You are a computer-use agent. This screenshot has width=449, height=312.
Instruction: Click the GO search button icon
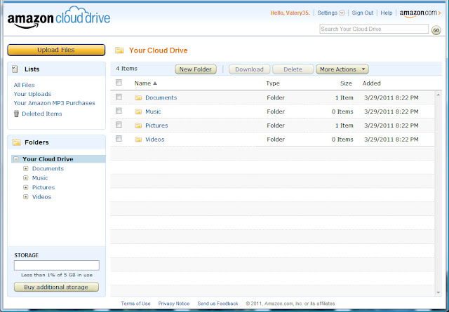tap(436, 30)
